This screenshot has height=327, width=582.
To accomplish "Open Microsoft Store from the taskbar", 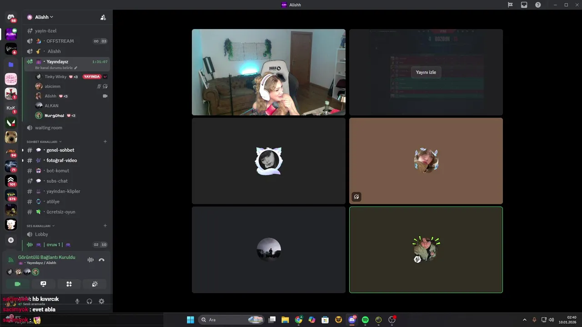I will click(325, 320).
